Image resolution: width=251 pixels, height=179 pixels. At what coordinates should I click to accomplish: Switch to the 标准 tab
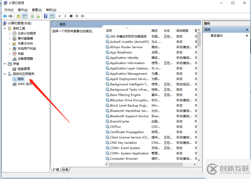pos(65,169)
